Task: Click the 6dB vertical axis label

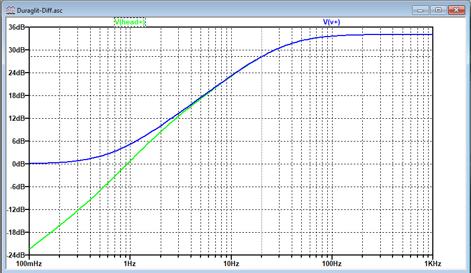Action: 19,141
